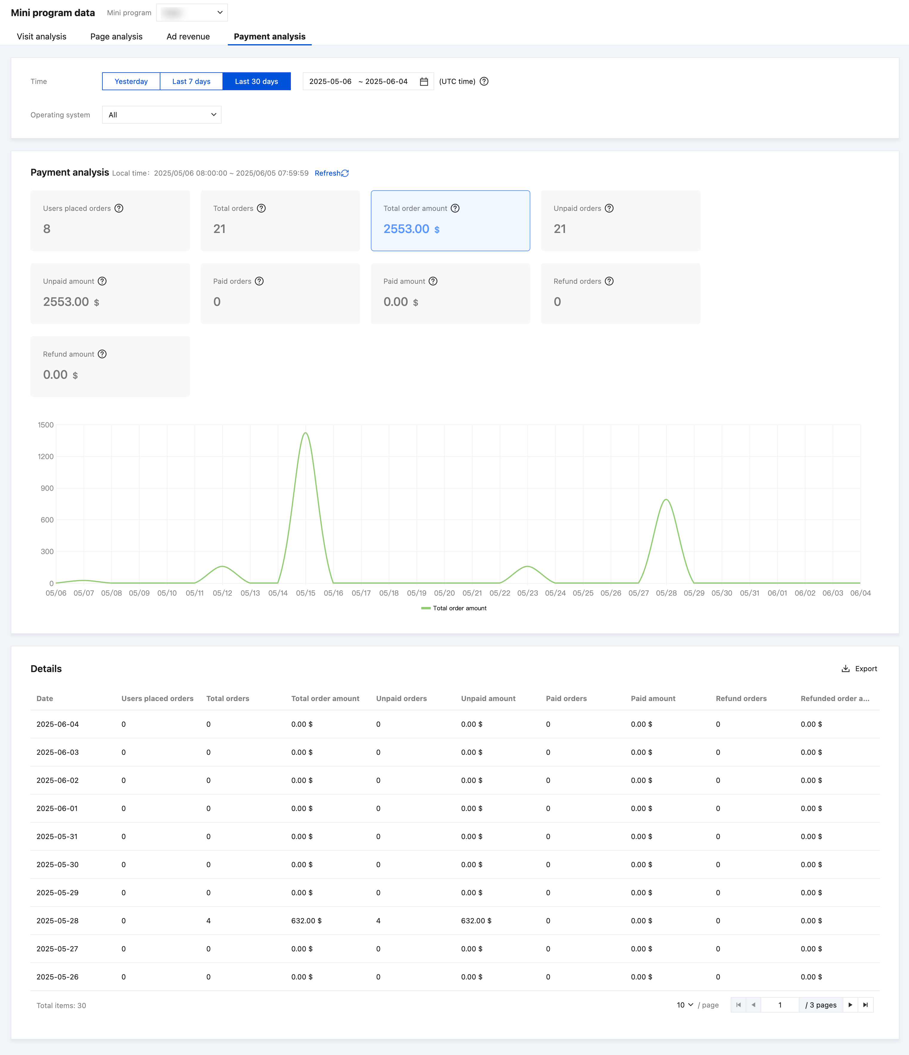909x1055 pixels.
Task: Switch to the Ad revenue tab
Action: pos(188,37)
